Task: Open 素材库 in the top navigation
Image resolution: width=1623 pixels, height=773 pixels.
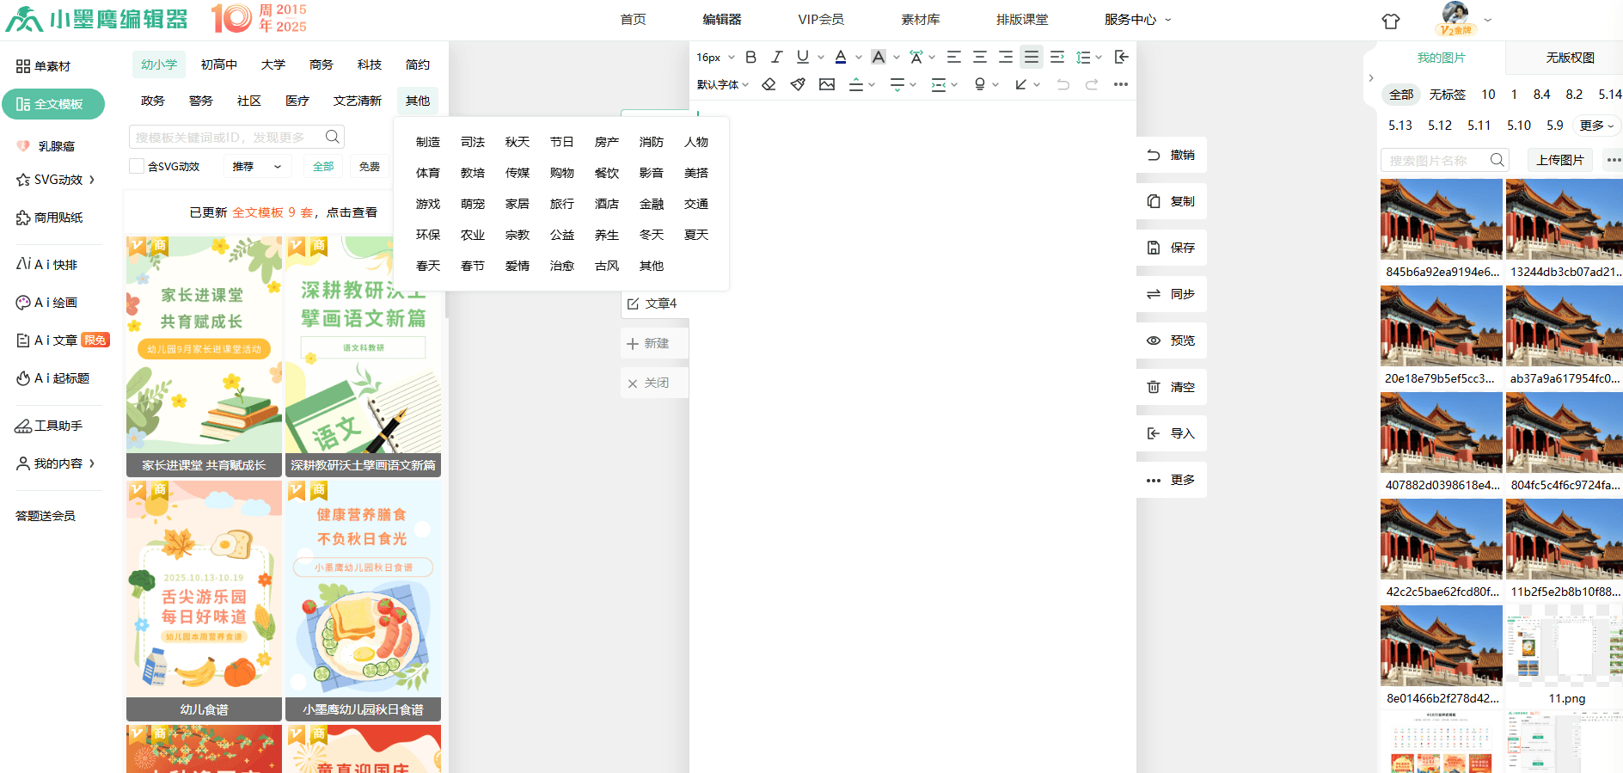Action: pyautogui.click(x=920, y=19)
